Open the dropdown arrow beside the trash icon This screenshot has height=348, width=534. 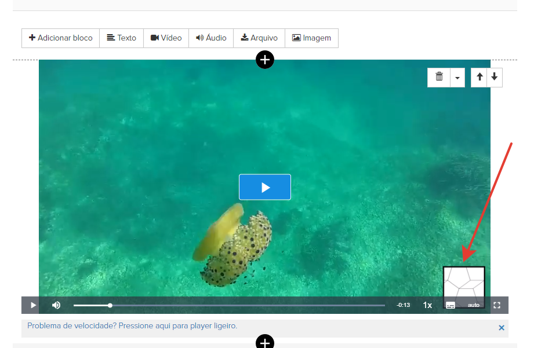pyautogui.click(x=457, y=78)
